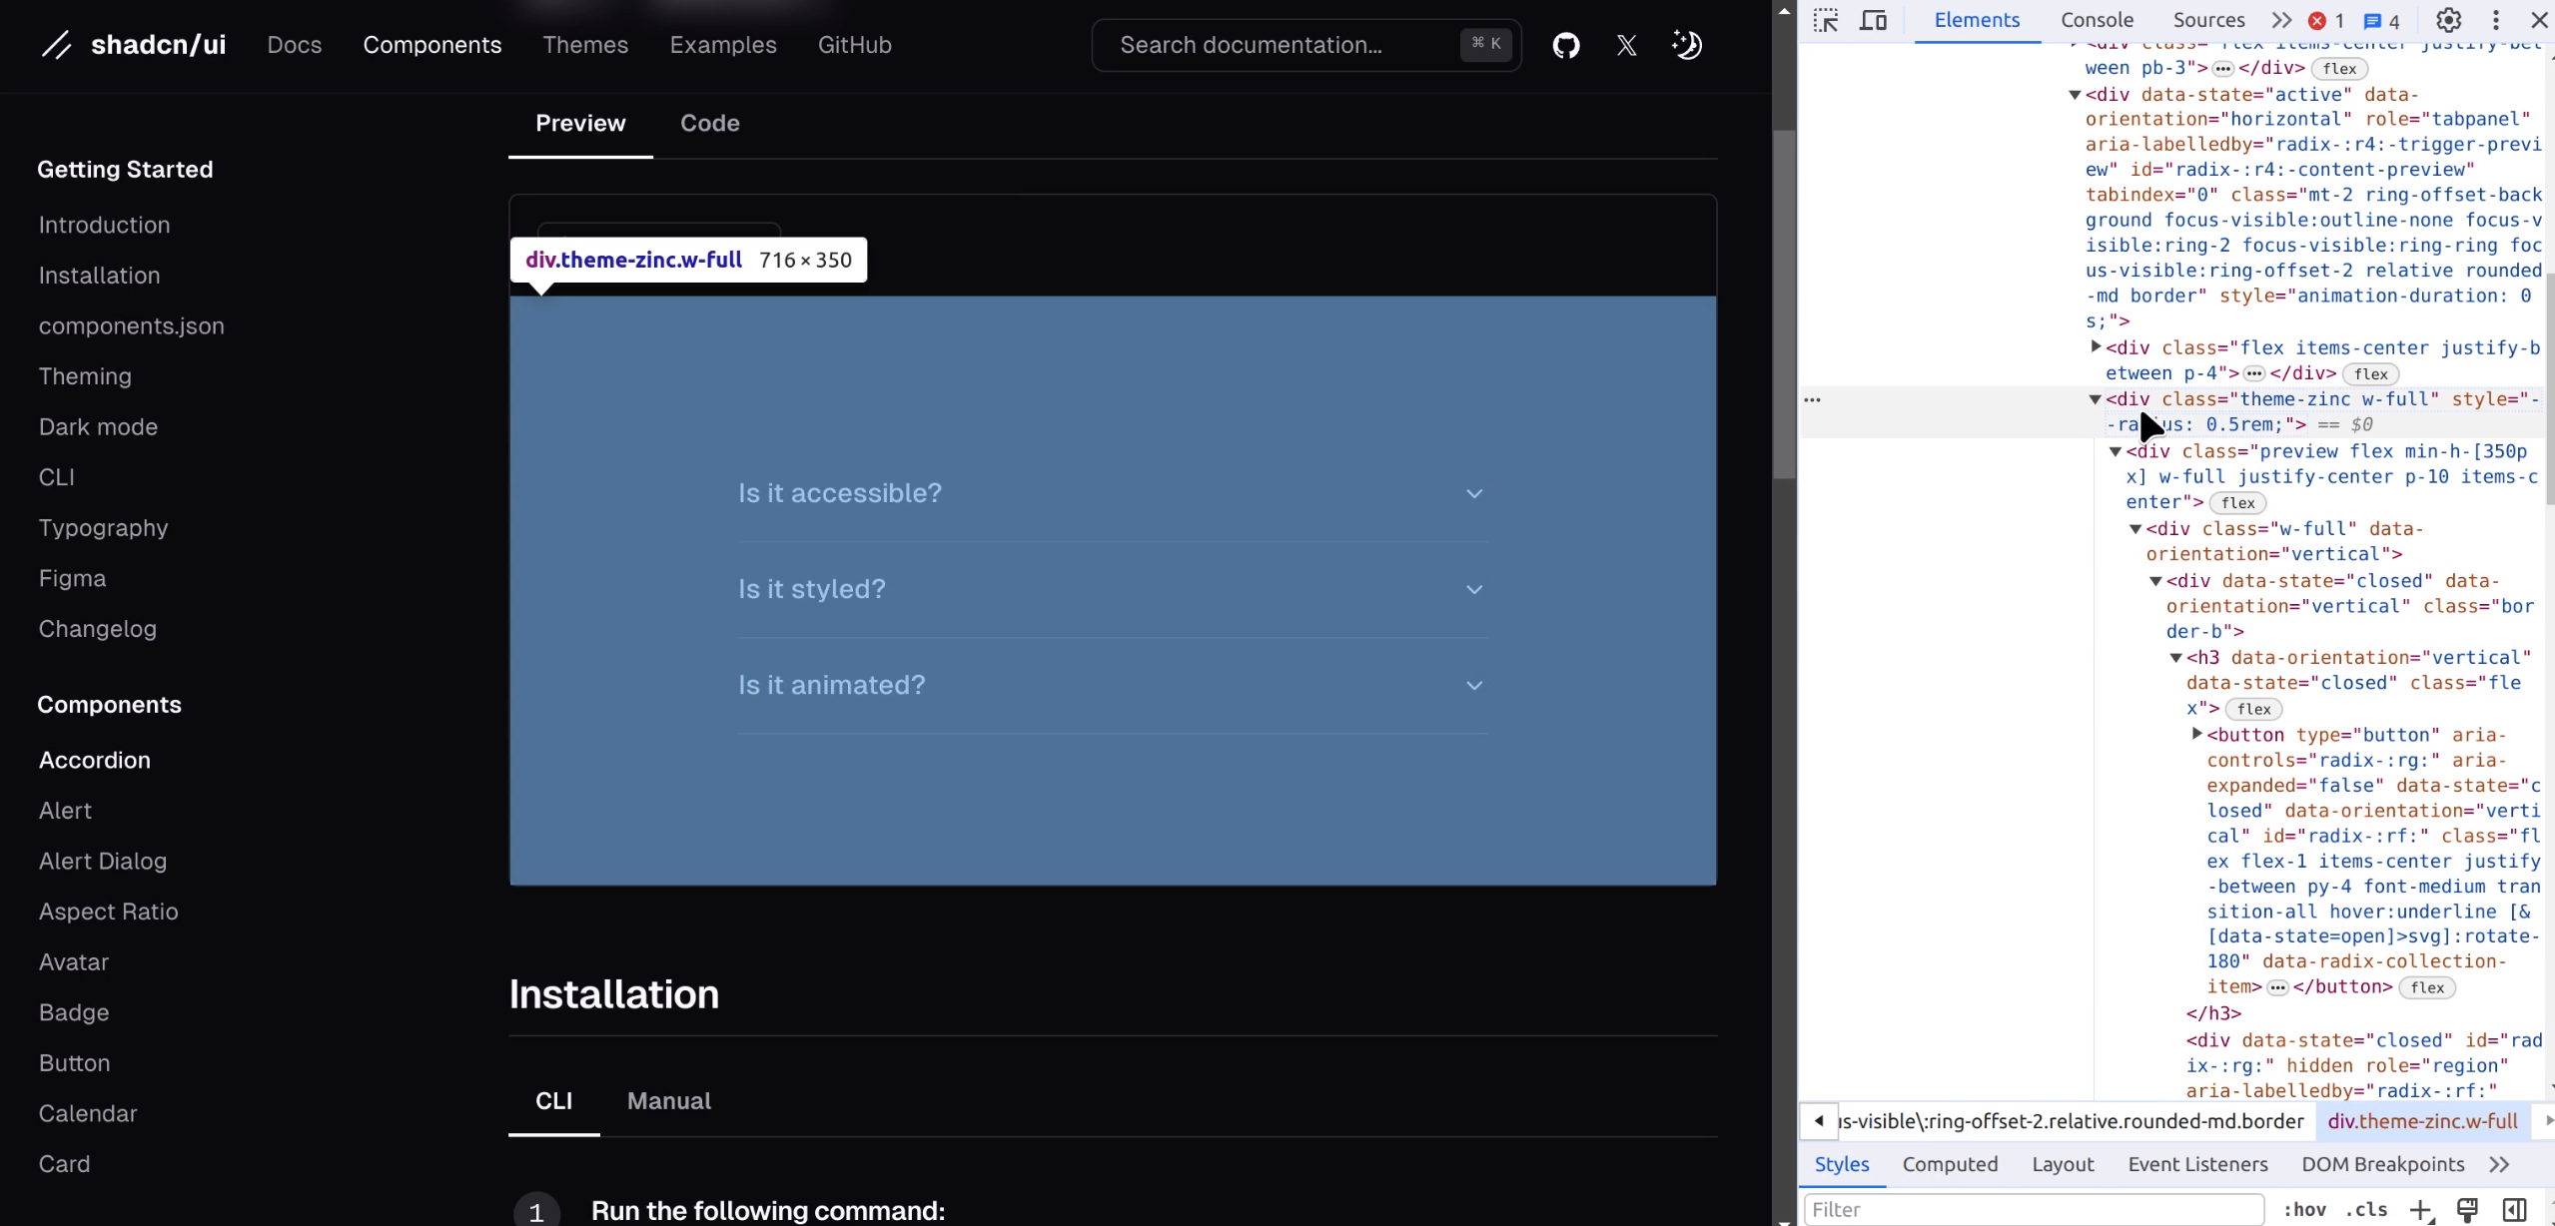
Task: Switch to the Console tab in DevTools
Action: pos(2097,20)
